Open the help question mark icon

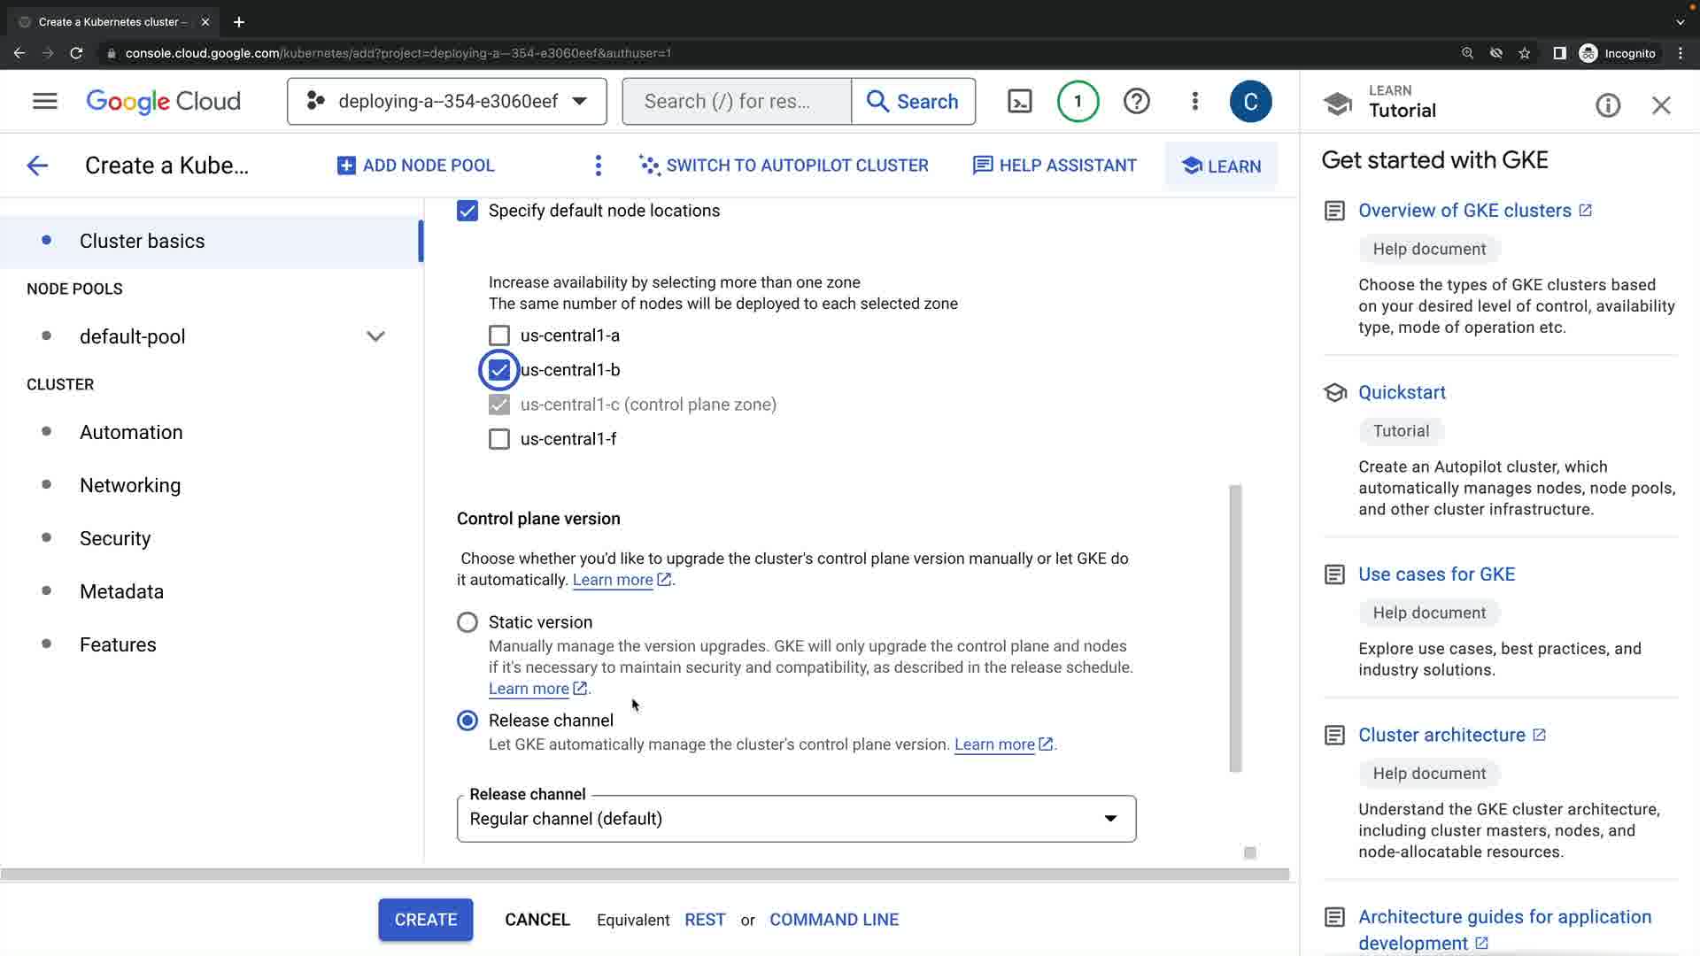tap(1136, 102)
